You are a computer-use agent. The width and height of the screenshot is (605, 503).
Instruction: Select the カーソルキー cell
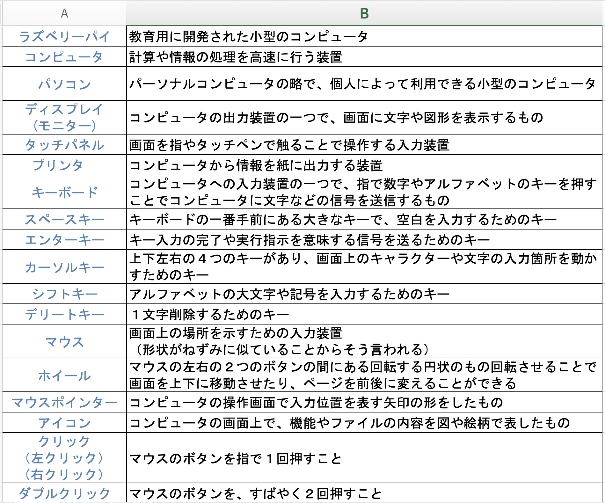coord(64,267)
